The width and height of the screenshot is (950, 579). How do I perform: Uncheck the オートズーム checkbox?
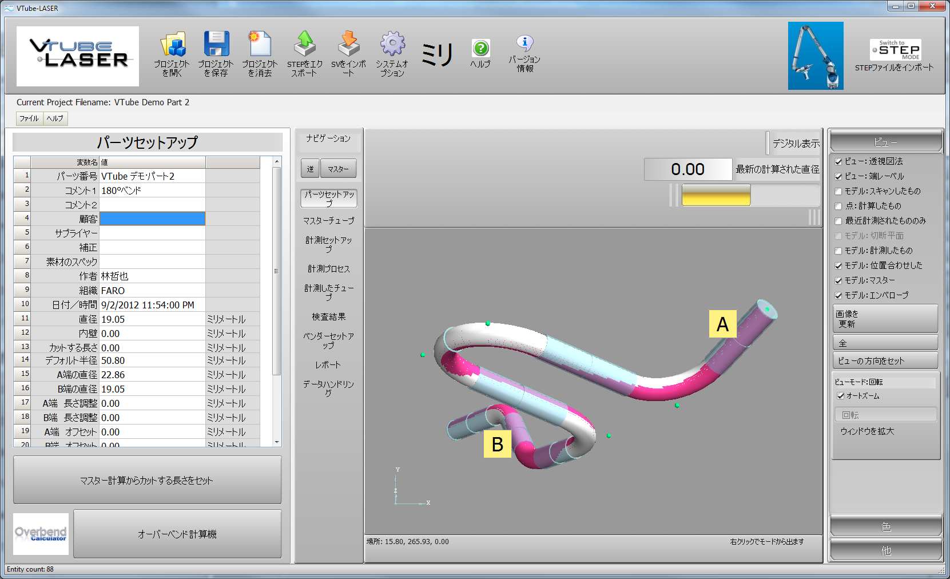[x=841, y=396]
